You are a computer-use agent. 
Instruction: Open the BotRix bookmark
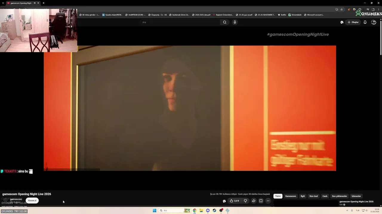click(282, 15)
